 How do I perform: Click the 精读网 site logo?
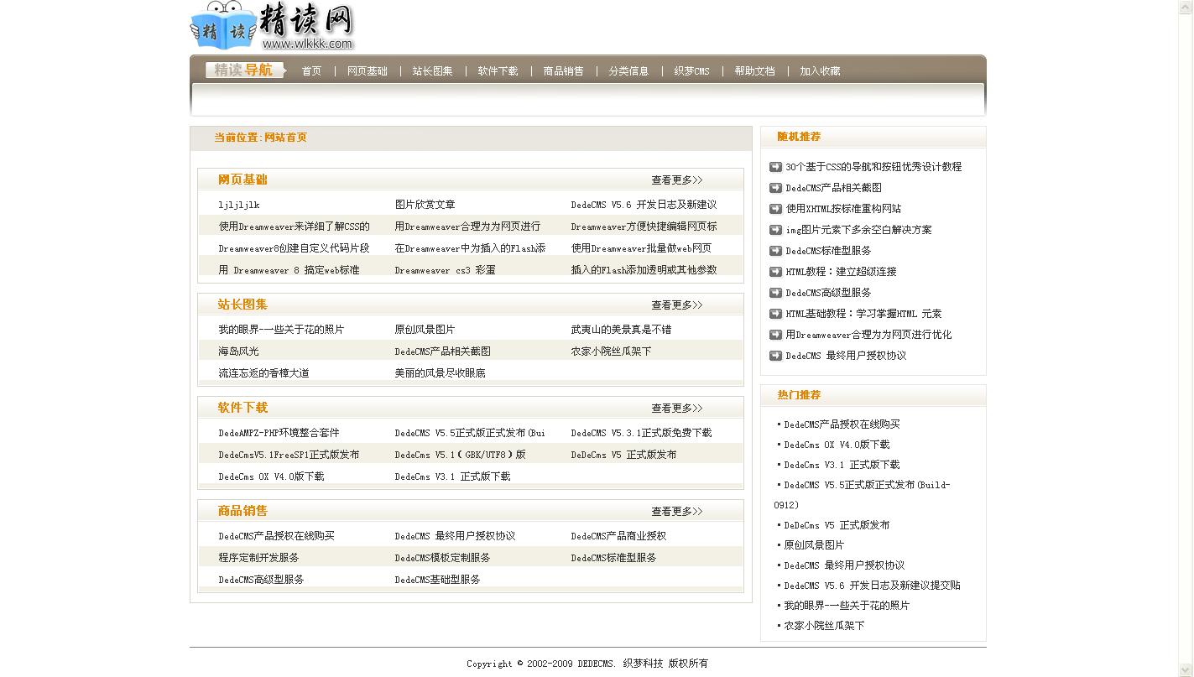pos(273,26)
